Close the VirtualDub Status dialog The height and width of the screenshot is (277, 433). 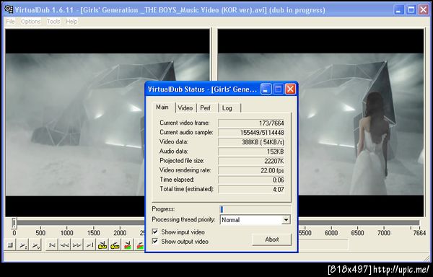point(290,89)
